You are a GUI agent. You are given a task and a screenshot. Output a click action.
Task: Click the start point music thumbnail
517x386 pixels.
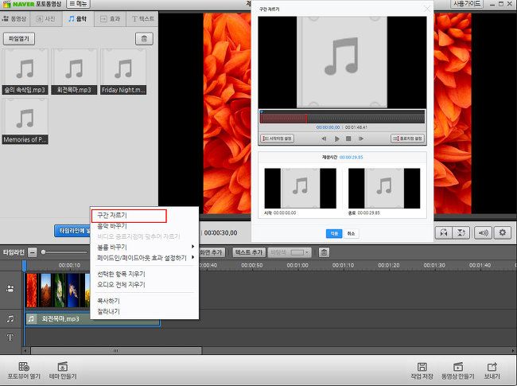[301, 189]
